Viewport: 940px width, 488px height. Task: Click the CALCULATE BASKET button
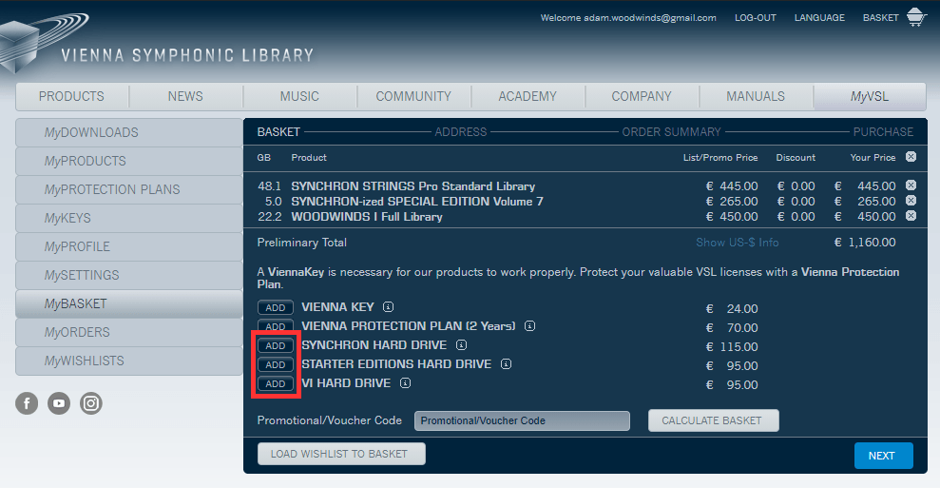[x=714, y=420]
